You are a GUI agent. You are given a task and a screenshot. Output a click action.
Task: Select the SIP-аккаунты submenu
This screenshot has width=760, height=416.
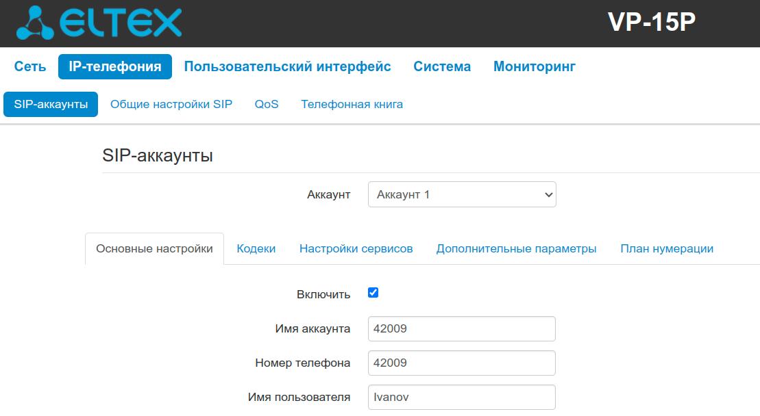[x=51, y=105]
